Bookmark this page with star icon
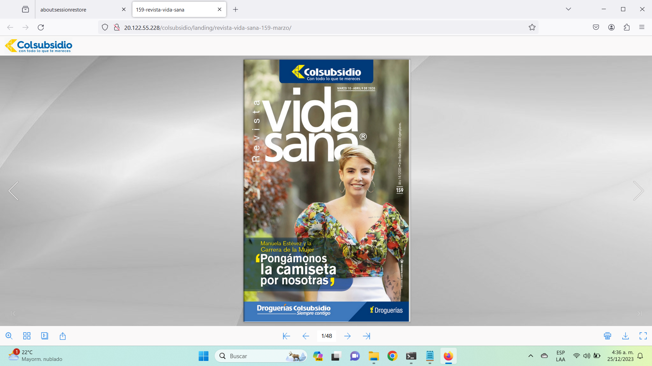The height and width of the screenshot is (366, 652). [x=532, y=27]
